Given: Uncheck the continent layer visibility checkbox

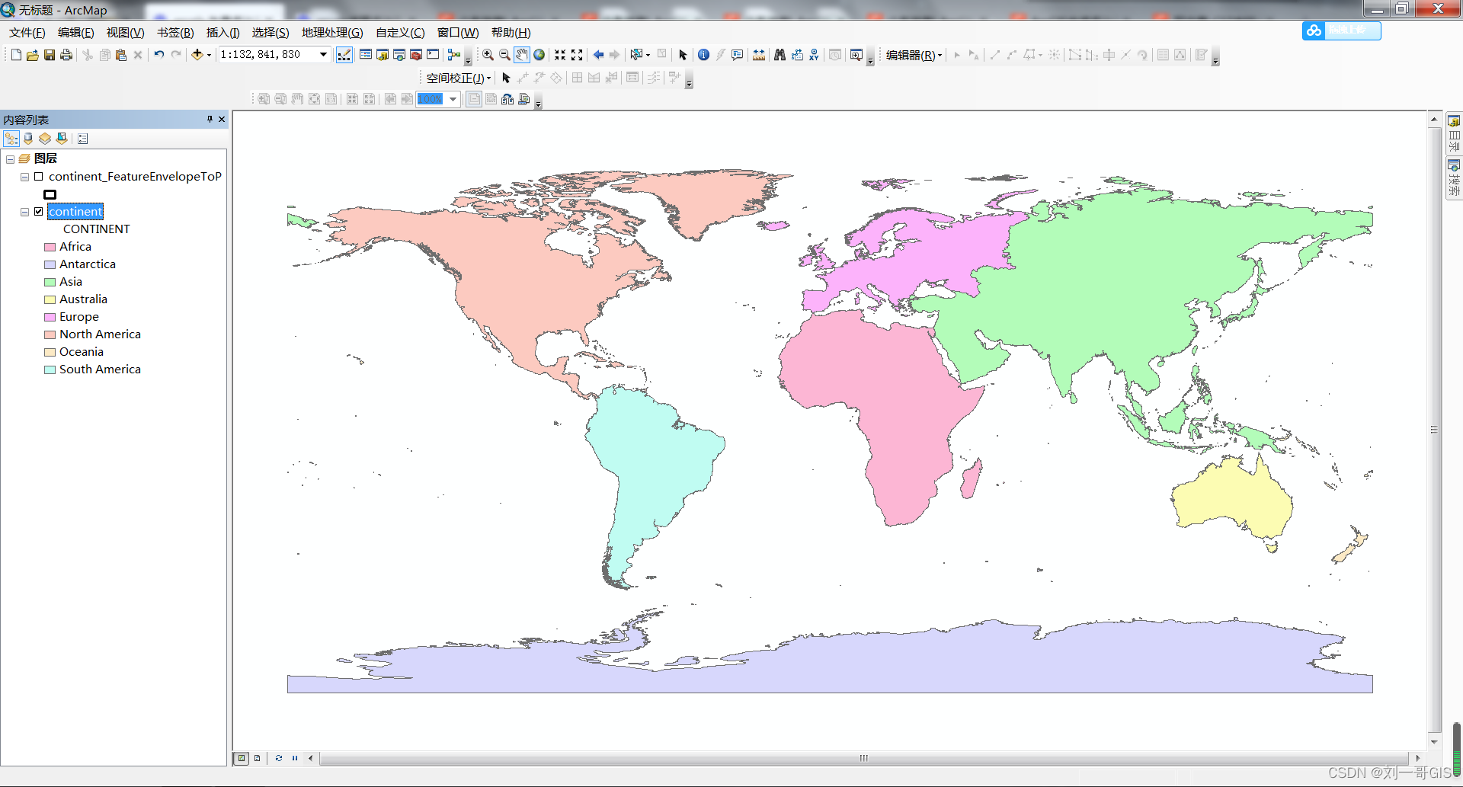Looking at the screenshot, I should tap(39, 212).
